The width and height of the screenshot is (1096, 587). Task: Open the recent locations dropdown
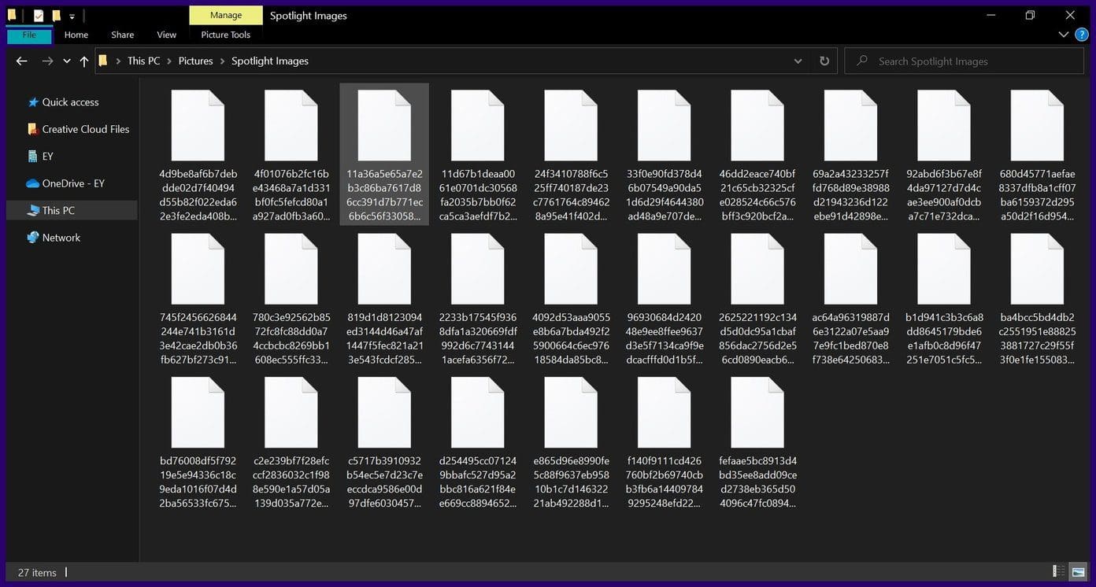click(67, 61)
